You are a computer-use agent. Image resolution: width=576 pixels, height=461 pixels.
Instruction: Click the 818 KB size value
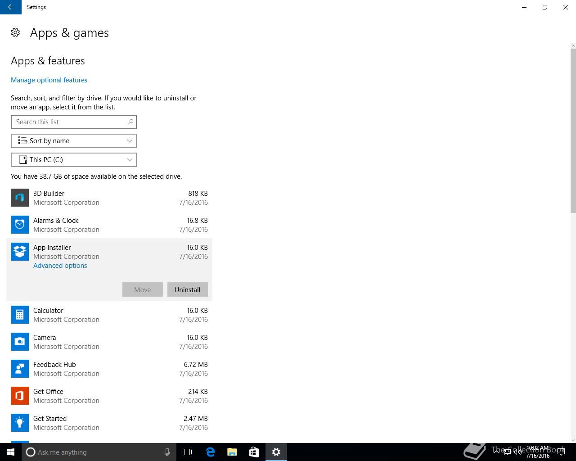tap(198, 194)
